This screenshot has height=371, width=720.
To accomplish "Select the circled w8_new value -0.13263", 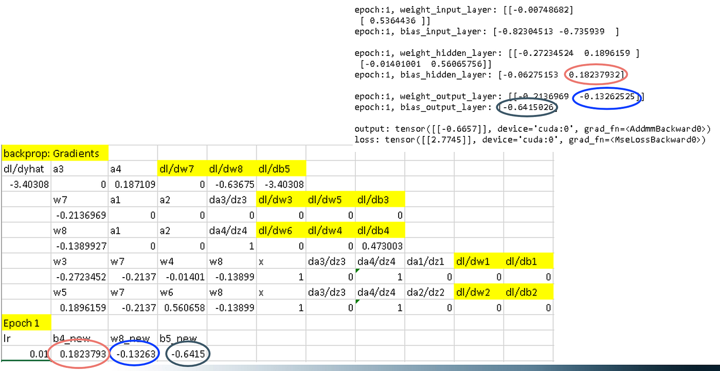I will click(134, 354).
